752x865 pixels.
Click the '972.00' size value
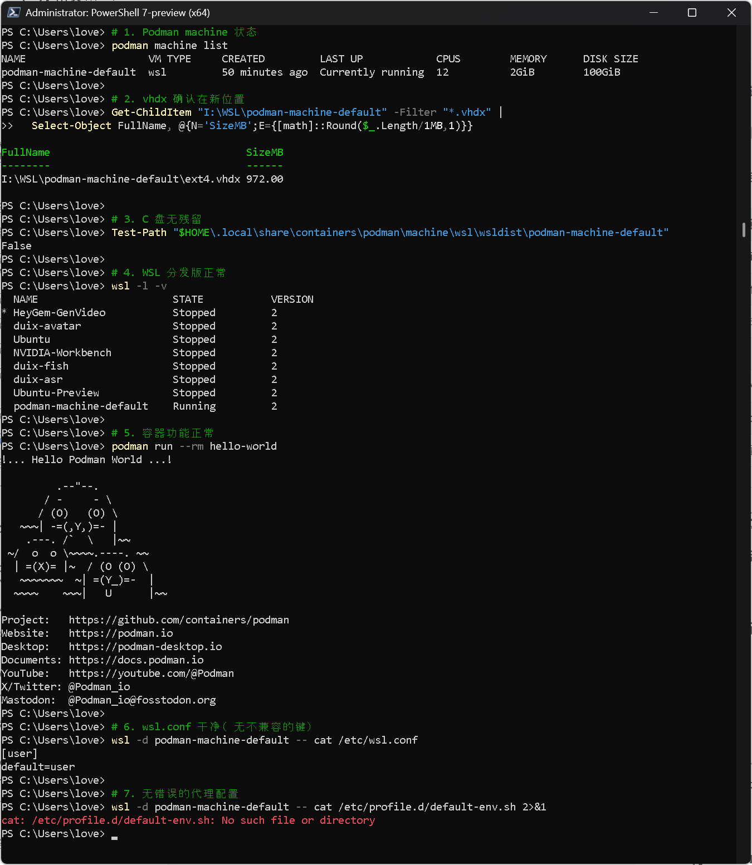click(265, 179)
